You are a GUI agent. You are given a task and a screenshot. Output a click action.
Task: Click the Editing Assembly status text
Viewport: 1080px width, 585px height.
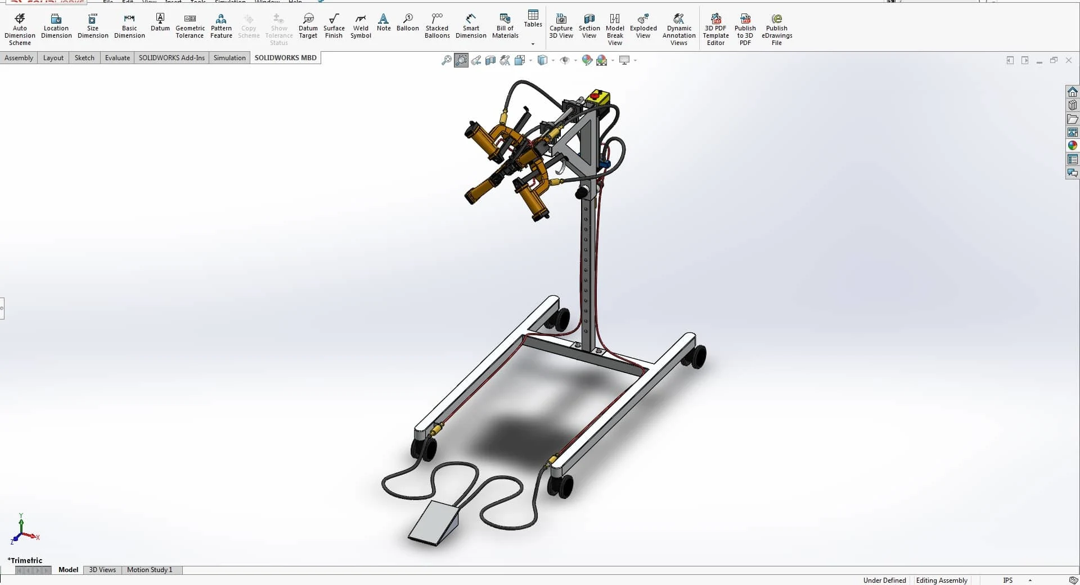coord(942,580)
